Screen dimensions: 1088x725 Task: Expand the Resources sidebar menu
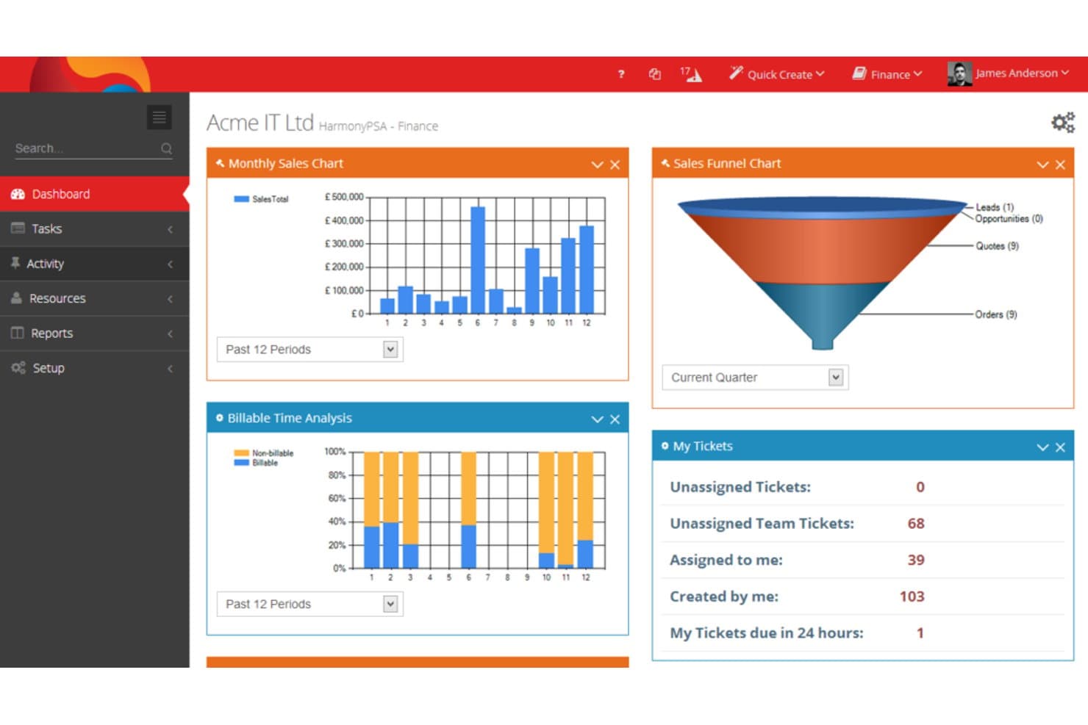94,298
